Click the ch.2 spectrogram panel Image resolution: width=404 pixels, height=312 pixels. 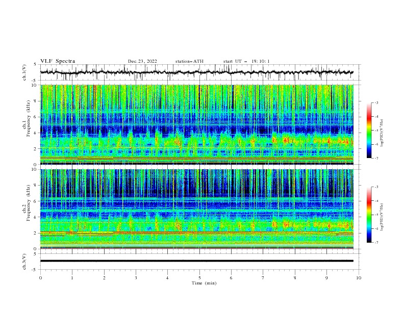point(197,209)
